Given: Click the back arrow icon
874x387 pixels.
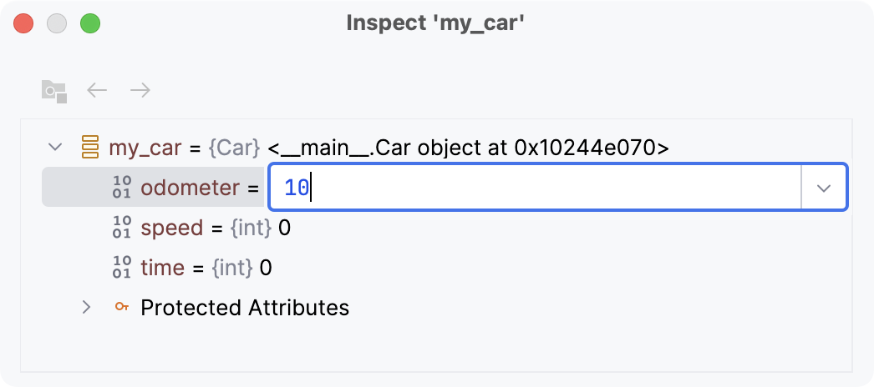Looking at the screenshot, I should coord(98,90).
